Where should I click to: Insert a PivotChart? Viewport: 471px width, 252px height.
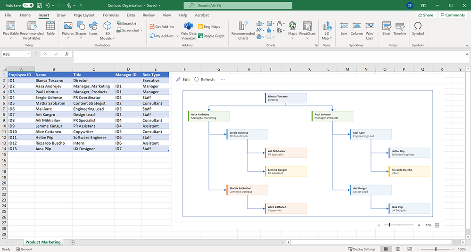point(307,30)
